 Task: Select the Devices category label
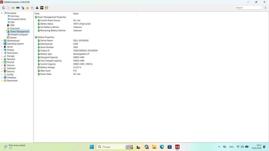[x=11, y=65]
